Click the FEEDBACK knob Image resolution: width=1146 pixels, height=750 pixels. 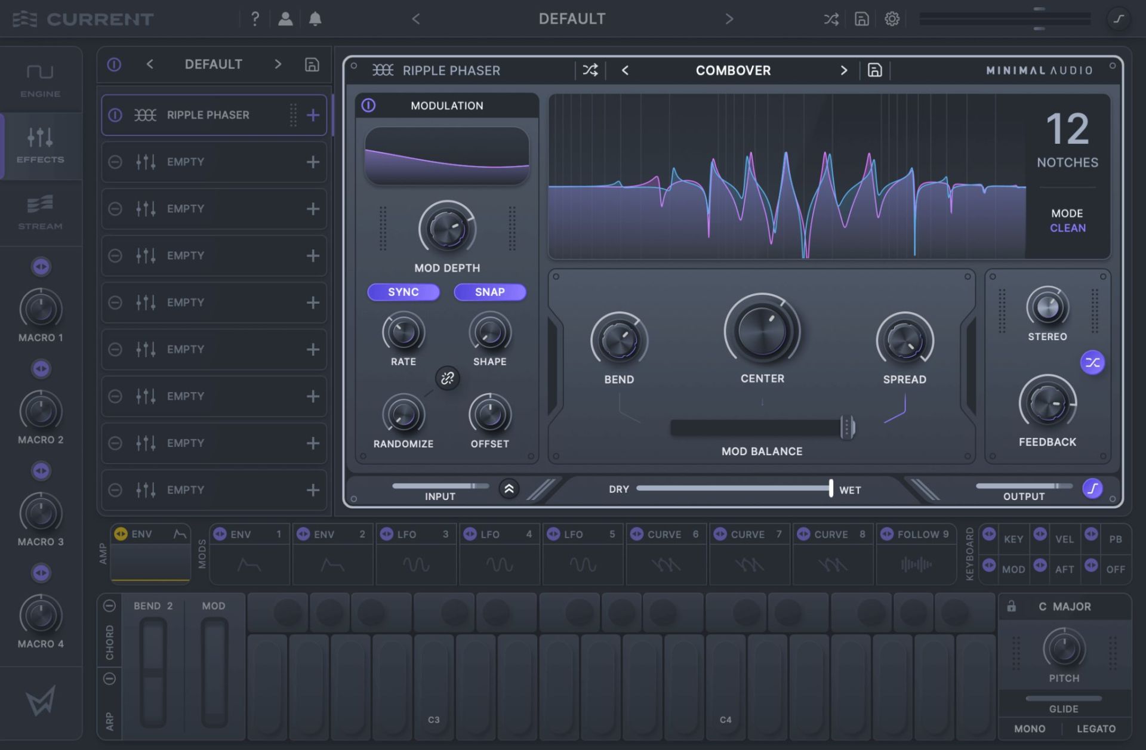point(1048,404)
